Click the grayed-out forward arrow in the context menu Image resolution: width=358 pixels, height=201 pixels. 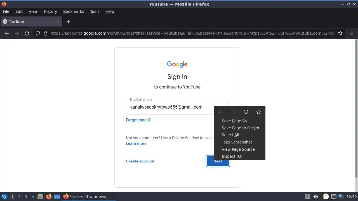click(x=233, y=112)
